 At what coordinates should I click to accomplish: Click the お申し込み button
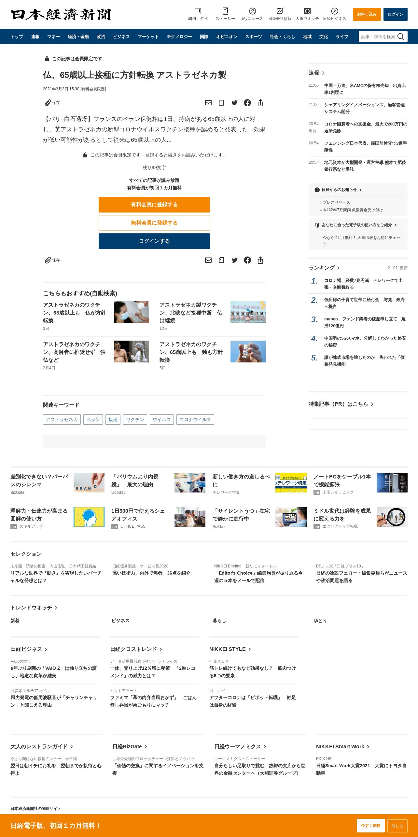click(x=367, y=14)
